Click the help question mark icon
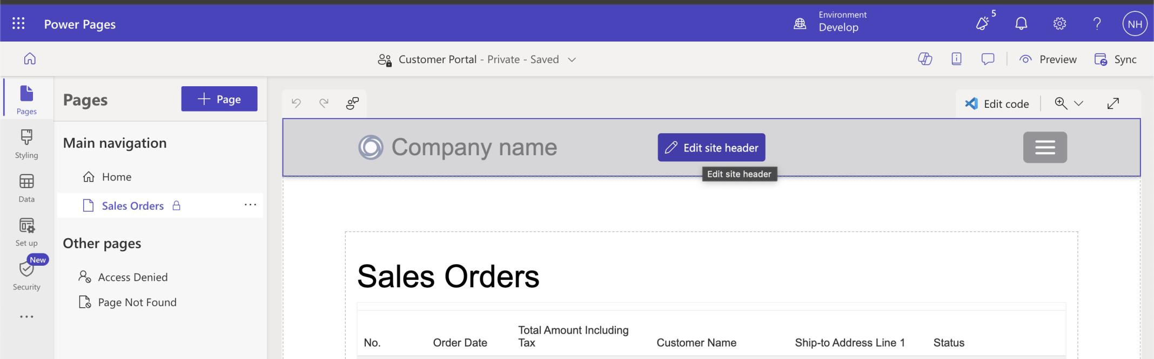The image size is (1154, 359). pyautogui.click(x=1097, y=24)
